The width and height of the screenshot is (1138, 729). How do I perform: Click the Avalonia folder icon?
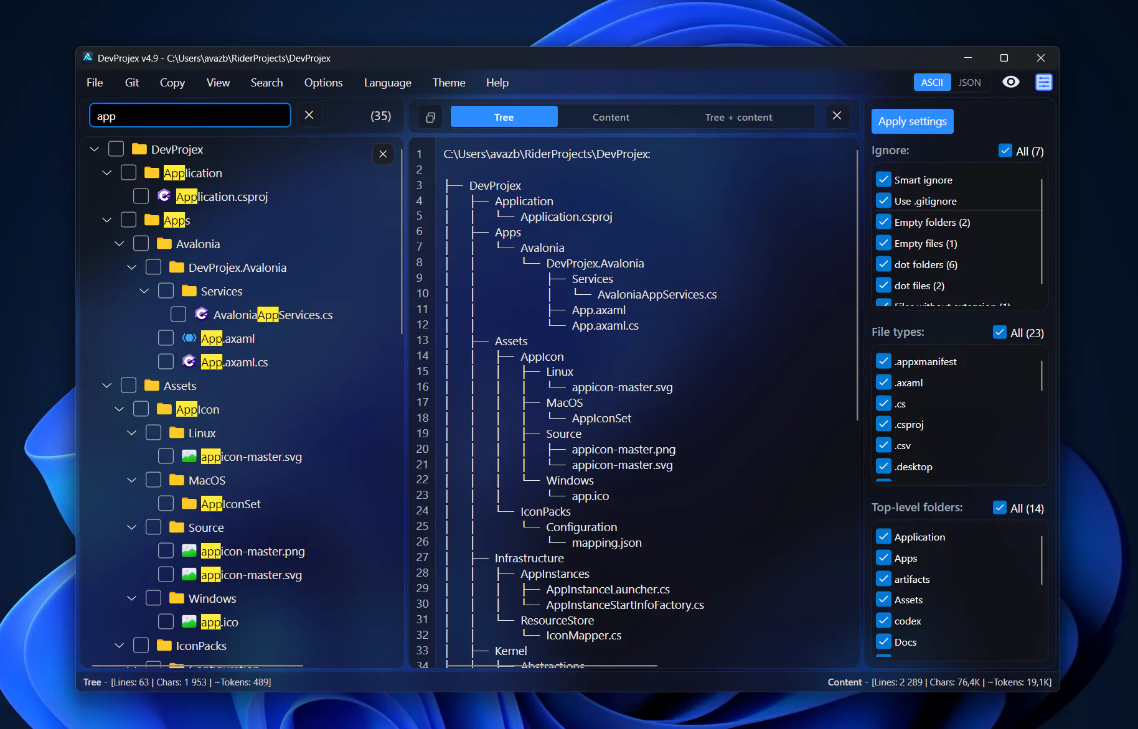click(164, 243)
